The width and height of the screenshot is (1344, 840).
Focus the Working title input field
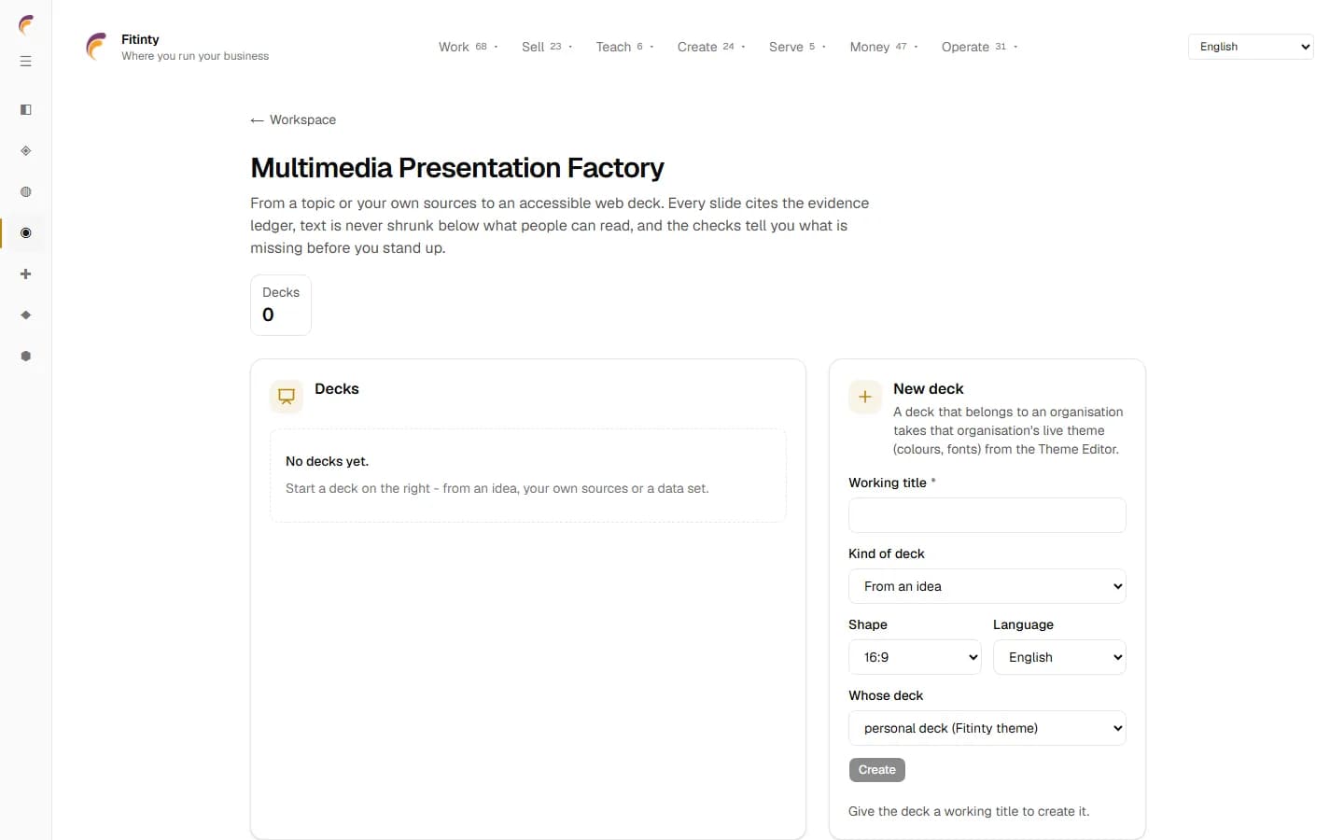[987, 515]
